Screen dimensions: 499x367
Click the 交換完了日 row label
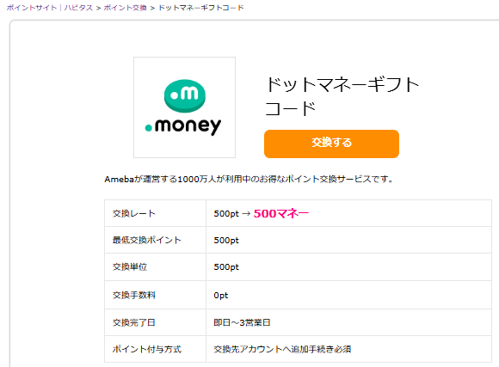(133, 322)
